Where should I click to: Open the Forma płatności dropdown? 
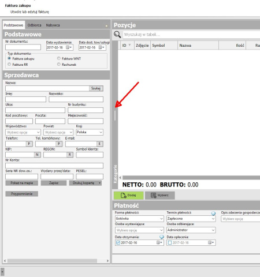[139, 219]
